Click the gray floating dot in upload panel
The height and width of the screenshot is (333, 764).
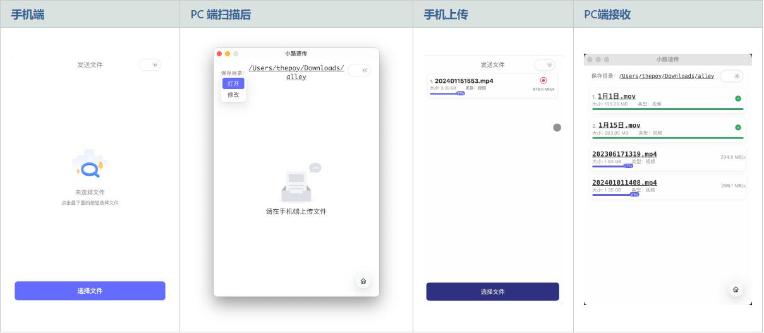557,128
